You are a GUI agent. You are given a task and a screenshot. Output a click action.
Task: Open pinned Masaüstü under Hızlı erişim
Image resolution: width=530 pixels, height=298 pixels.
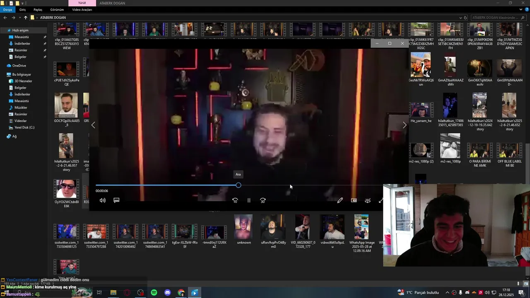[x=22, y=37]
